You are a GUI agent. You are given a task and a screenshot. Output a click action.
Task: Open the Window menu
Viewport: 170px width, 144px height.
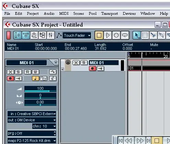tap(148, 13)
